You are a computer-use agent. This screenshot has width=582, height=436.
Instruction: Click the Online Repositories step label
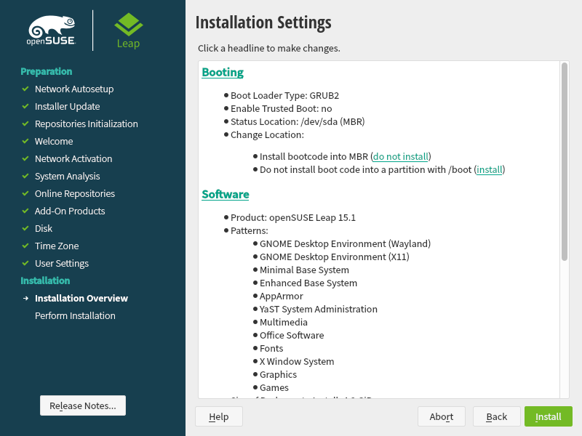pos(75,193)
